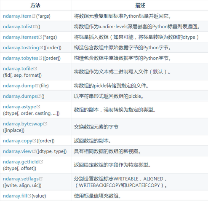Click external-link icon beside ndarray.dumps
The height and width of the screenshot is (201, 208).
[x=39, y=96]
